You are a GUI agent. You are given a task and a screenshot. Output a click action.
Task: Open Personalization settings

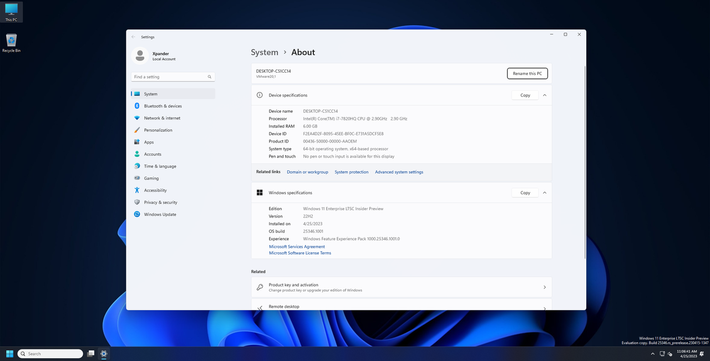173,130
